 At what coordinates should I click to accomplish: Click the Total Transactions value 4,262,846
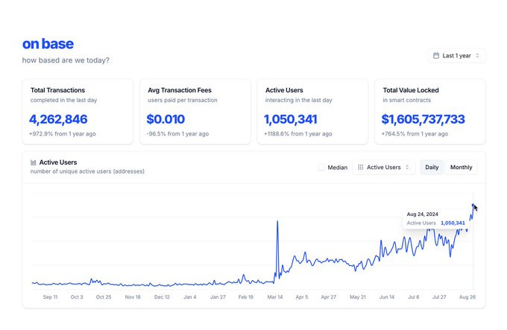coord(58,119)
